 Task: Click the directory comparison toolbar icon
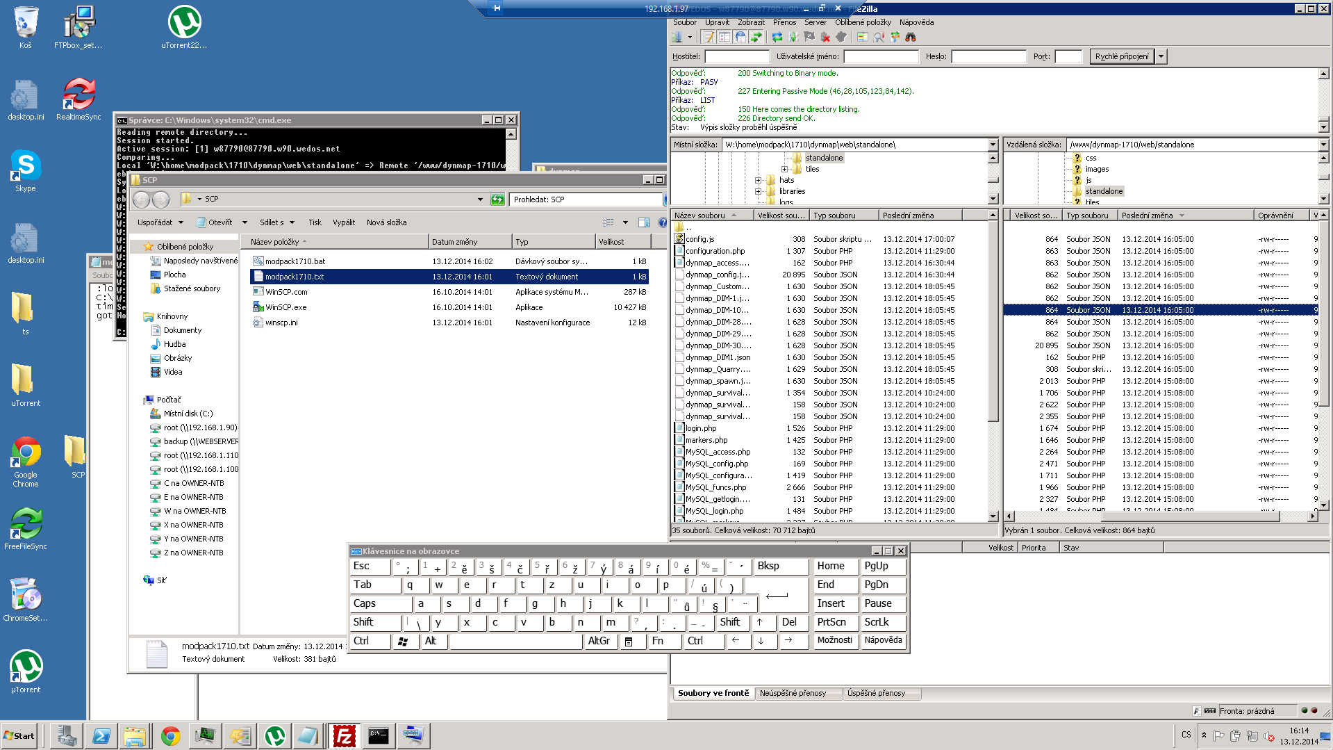coord(863,37)
